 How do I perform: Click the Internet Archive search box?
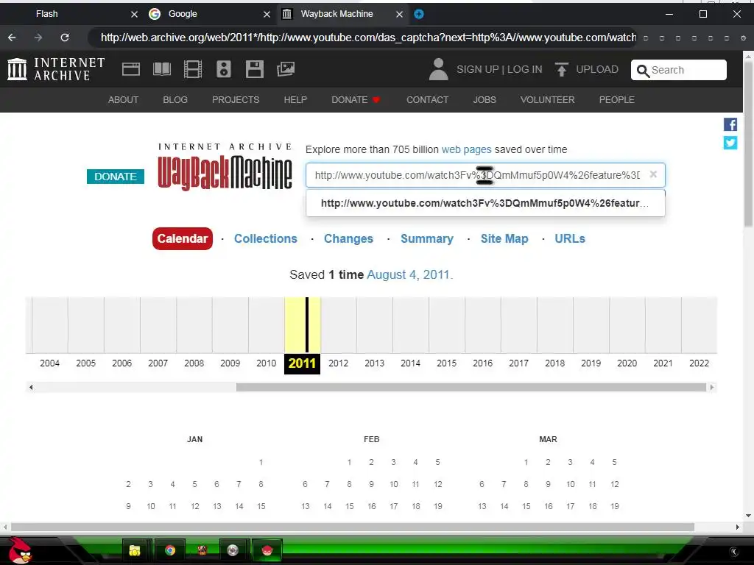(678, 70)
